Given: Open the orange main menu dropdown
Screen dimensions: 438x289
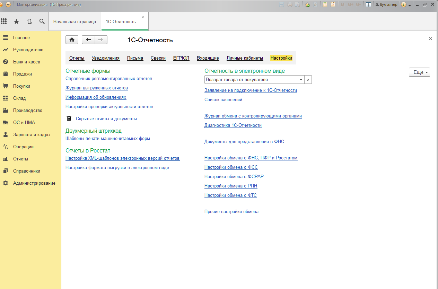Looking at the screenshot, I should pos(8,5).
